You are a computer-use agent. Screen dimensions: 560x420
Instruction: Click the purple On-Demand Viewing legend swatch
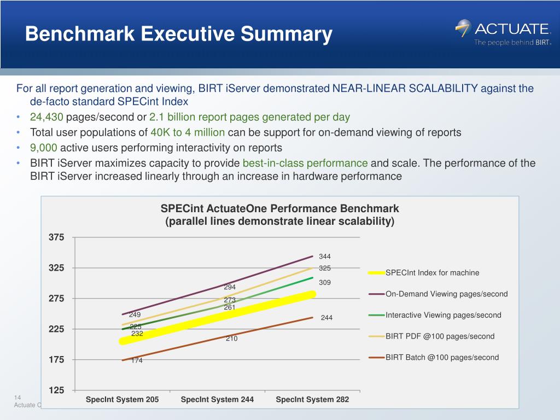tap(376, 294)
